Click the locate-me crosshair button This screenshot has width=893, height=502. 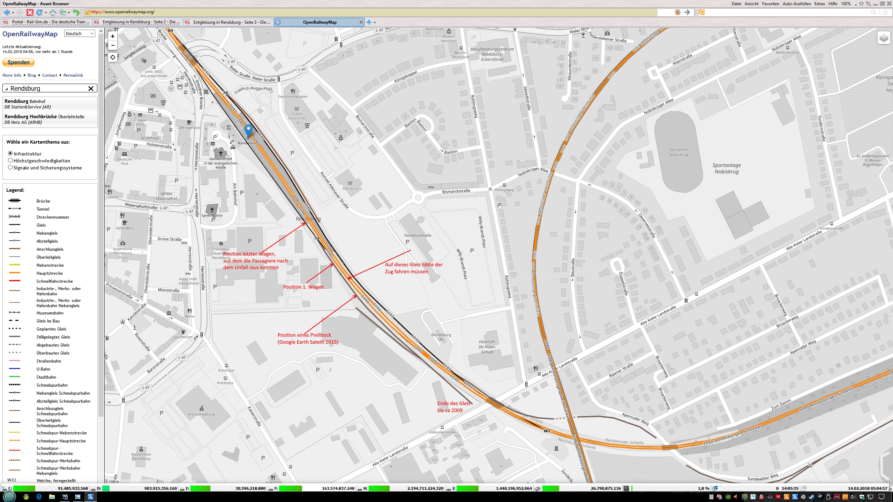pyautogui.click(x=112, y=57)
